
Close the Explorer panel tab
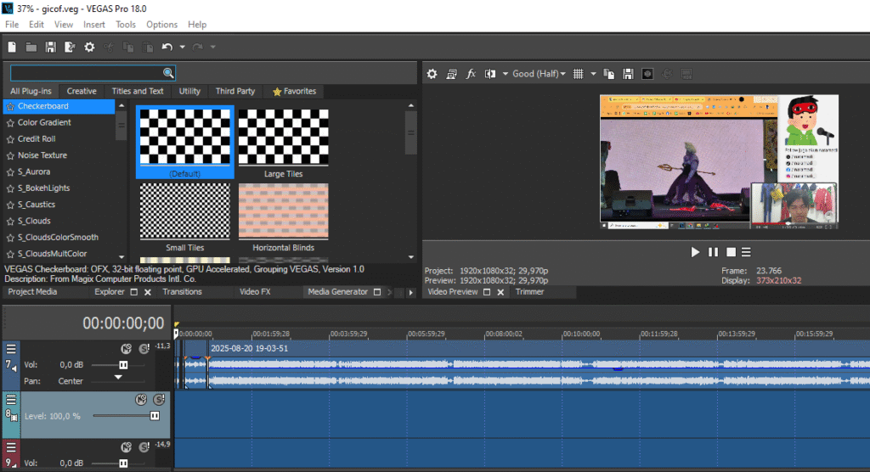(148, 292)
